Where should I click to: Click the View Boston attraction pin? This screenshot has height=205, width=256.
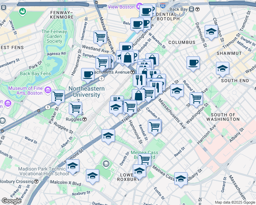click(139, 6)
